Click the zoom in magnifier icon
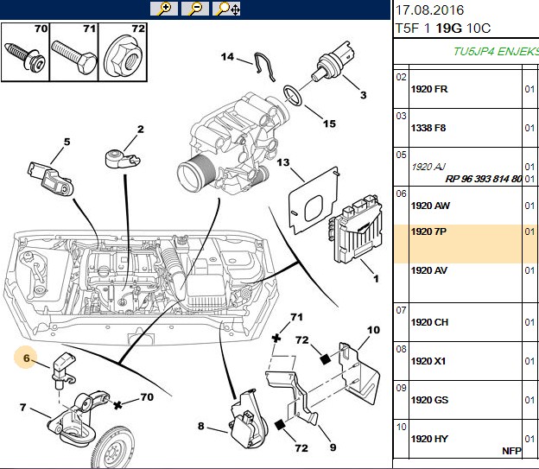Screen dimensions: 539x469 [x=164, y=9]
